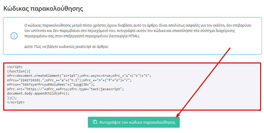Viewport: 264px width, 133px height.
Task: Click the code line starting 'ofrc=document.createElement'
Action: pyautogui.click(x=79, y=76)
